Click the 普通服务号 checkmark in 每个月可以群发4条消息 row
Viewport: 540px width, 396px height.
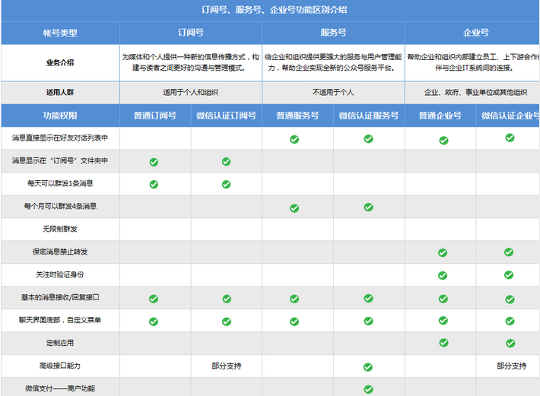click(294, 208)
